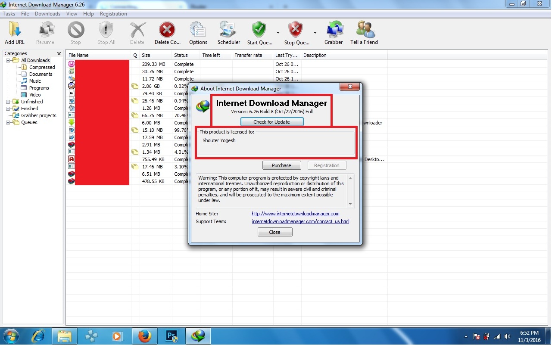Expand the Unfinished tree node
The image size is (552, 345).
pos(8,102)
